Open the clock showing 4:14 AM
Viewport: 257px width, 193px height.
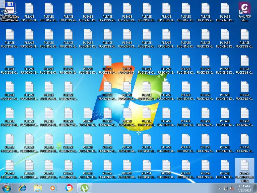click(x=244, y=188)
